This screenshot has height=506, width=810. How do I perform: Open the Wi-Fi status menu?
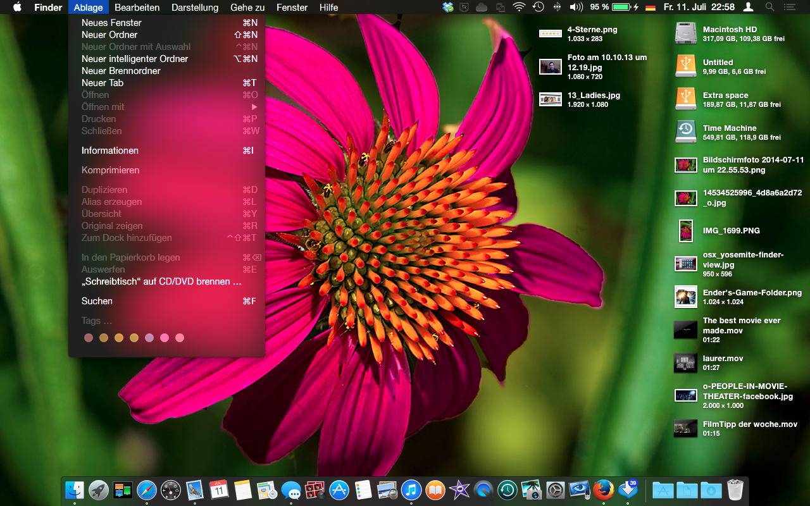519,8
